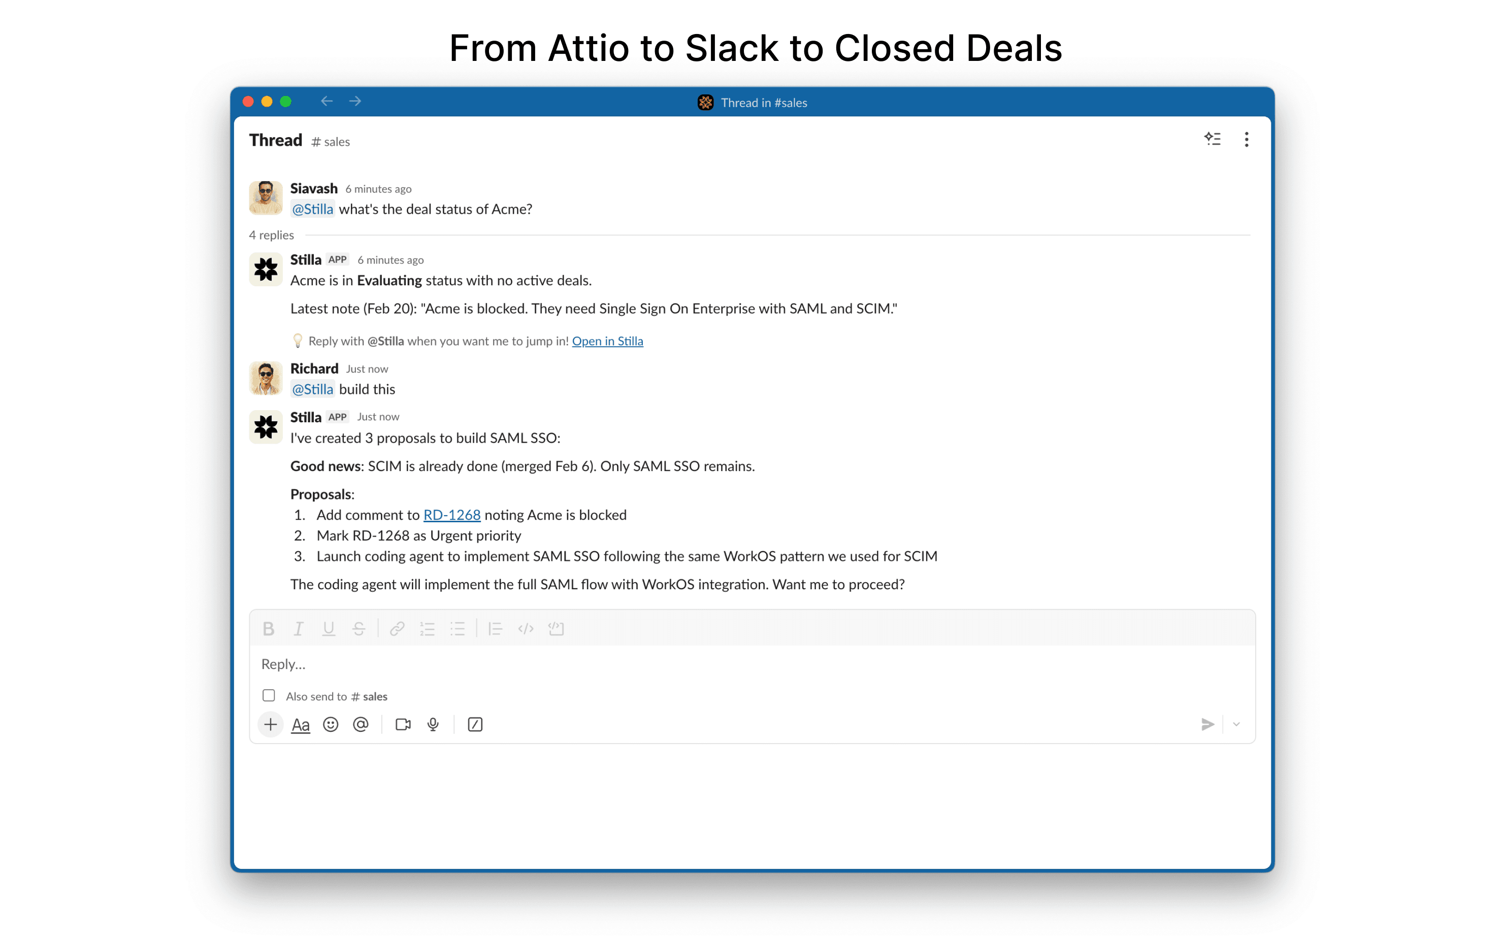Viewport: 1503px width, 938px height.
Task: Apply italic formatting in composer
Action: (299, 628)
